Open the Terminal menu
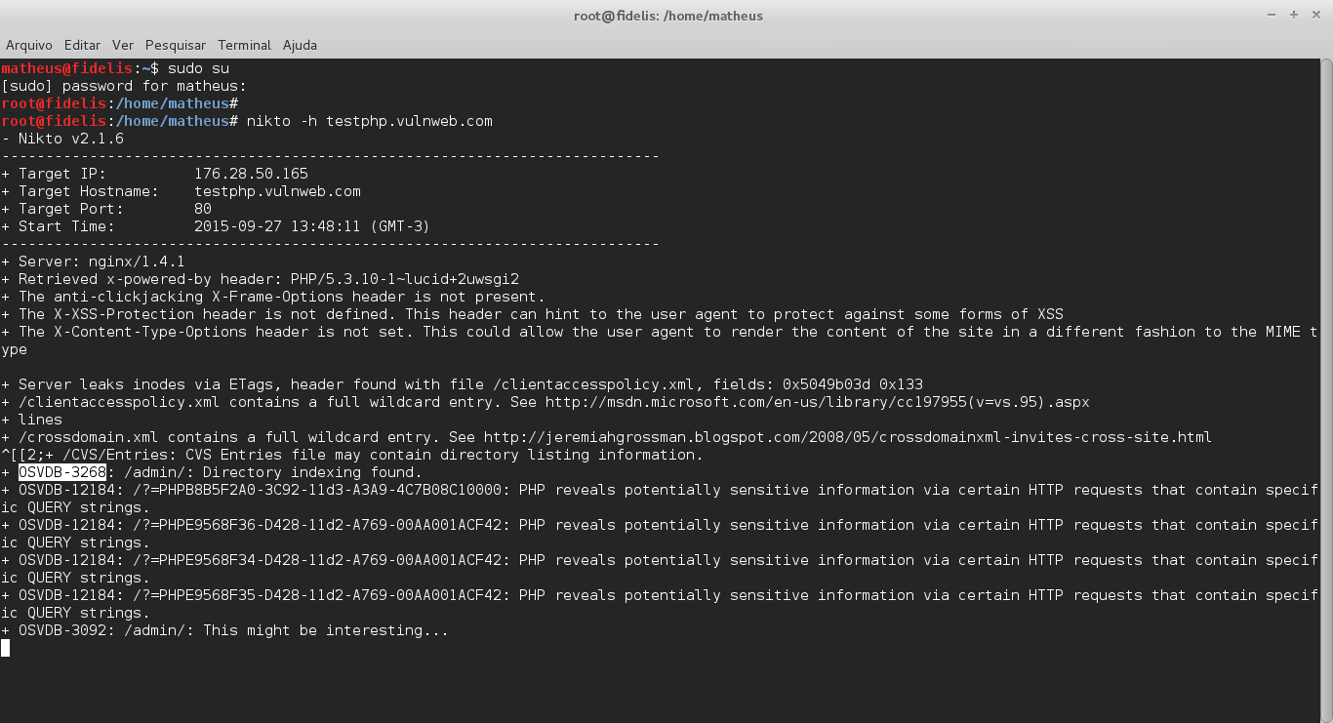1333x723 pixels. [x=244, y=45]
